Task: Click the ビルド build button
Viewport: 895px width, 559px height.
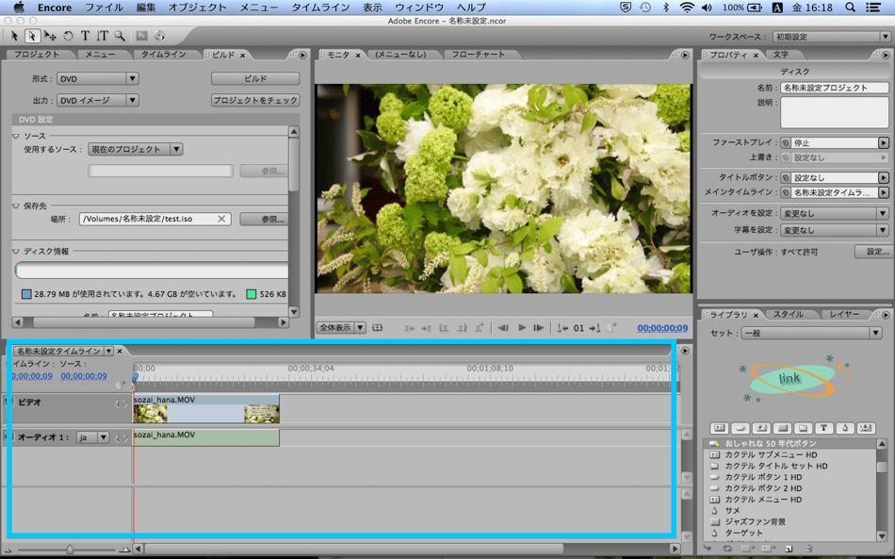Action: [255, 79]
